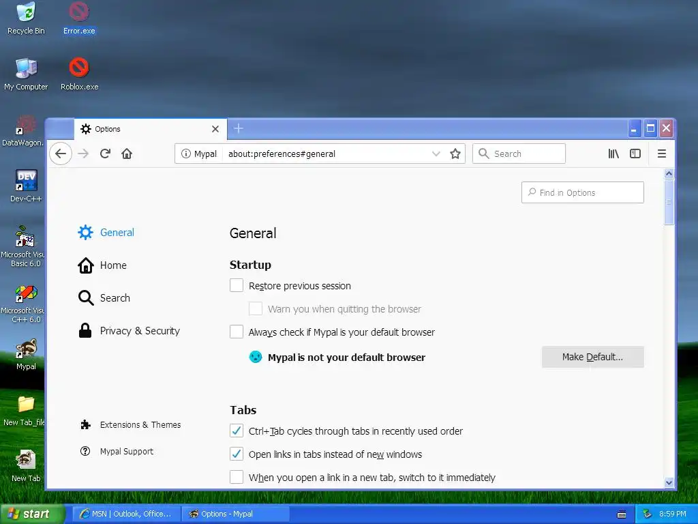Select Microsoft Visual Basic 6.0 shortcut
Image resolution: width=698 pixels, height=524 pixels.
[x=23, y=246]
